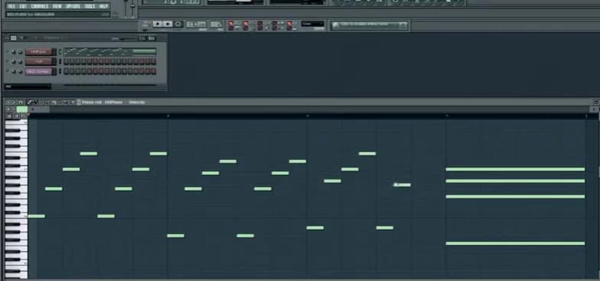Select the Paint brush tool in piano roll
The height and width of the screenshot is (281, 600).
[x=35, y=102]
